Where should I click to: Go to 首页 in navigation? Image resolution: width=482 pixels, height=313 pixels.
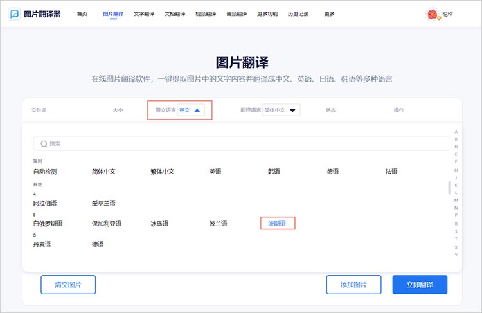[82, 14]
